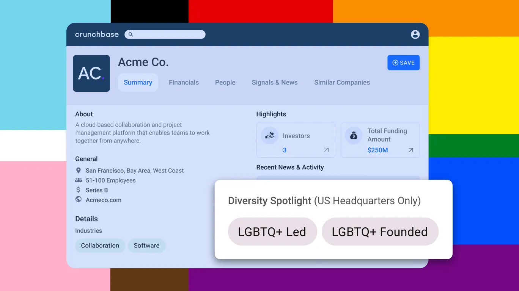This screenshot has height=291, width=519.
Task: Click the Details section heading
Action: [x=86, y=219]
